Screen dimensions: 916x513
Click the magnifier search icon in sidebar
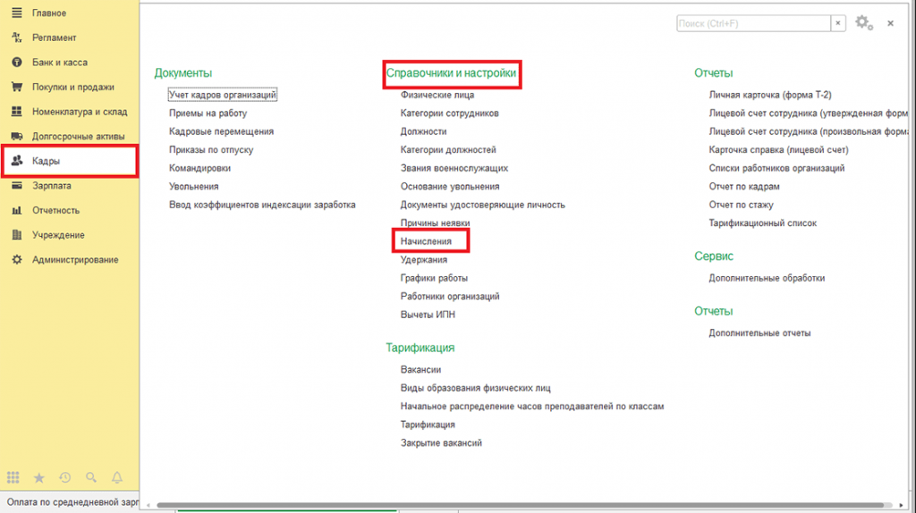point(90,478)
